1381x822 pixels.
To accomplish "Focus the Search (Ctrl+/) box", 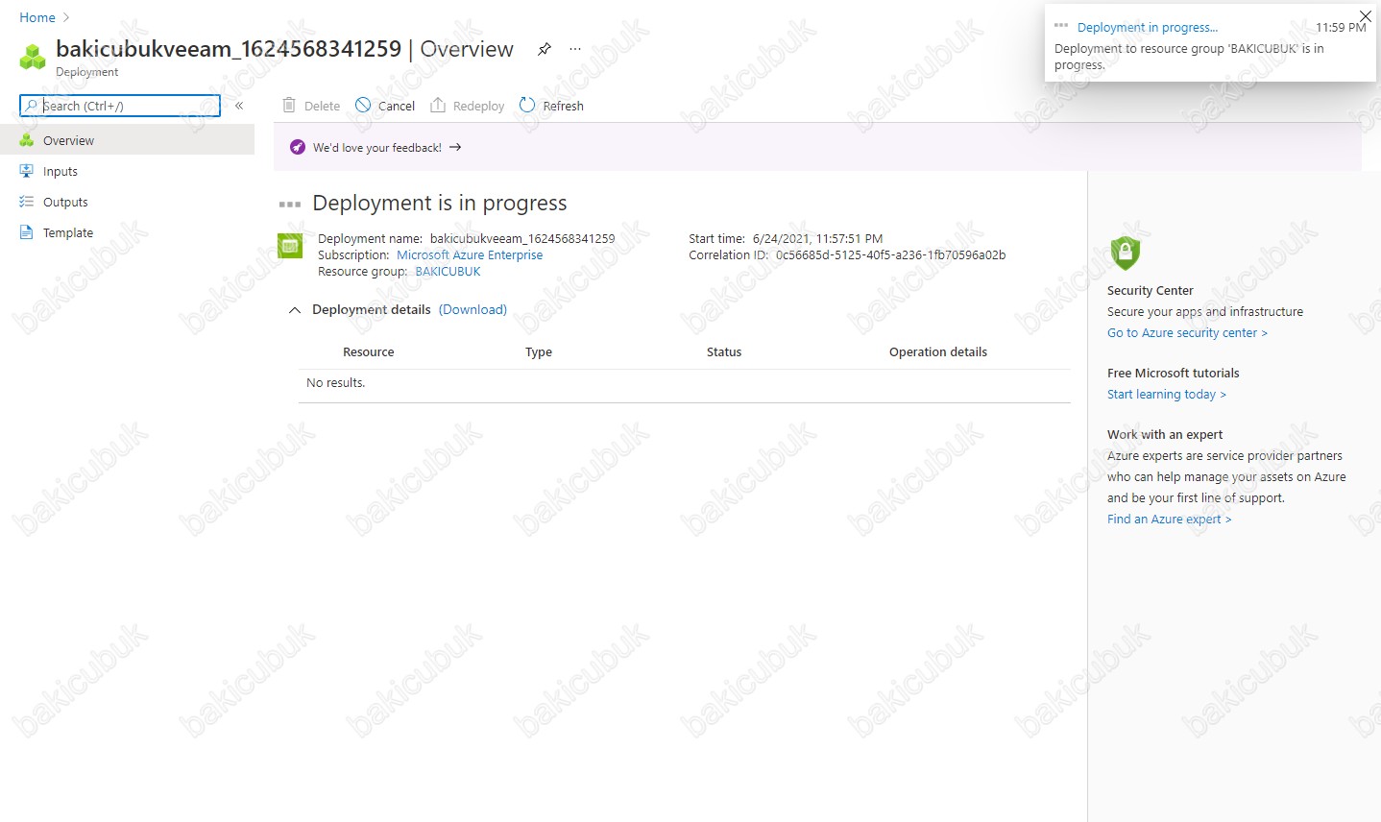I will tap(120, 106).
